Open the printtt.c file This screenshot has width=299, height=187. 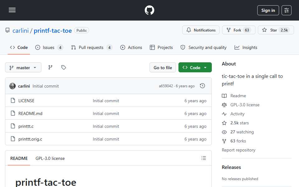pyautogui.click(x=26, y=126)
